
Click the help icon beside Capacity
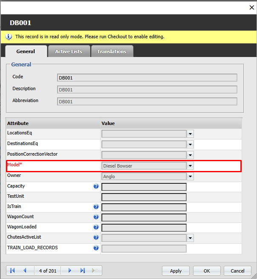[96, 186]
